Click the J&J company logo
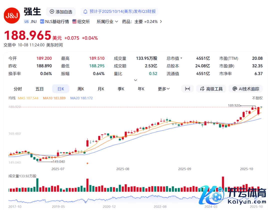Screen dimensions: 270x210 12,15
